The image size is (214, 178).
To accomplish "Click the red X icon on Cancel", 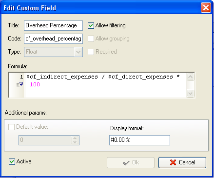I will pyautogui.click(x=173, y=162).
